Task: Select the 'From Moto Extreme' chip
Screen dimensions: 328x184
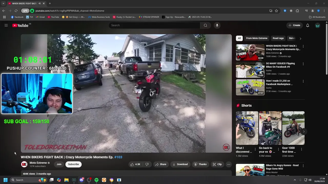Action: (257, 38)
